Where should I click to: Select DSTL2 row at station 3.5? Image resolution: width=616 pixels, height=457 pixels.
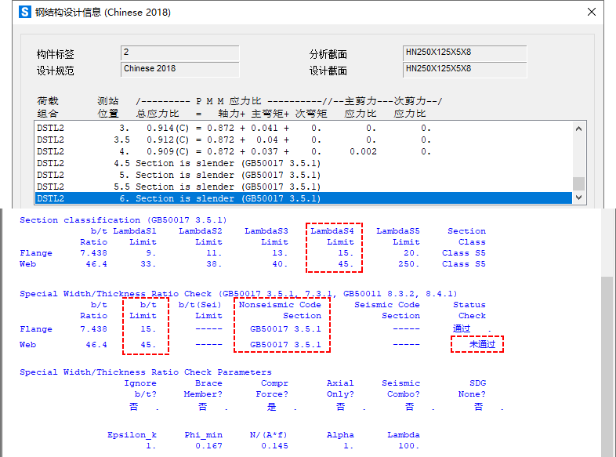pos(235,140)
